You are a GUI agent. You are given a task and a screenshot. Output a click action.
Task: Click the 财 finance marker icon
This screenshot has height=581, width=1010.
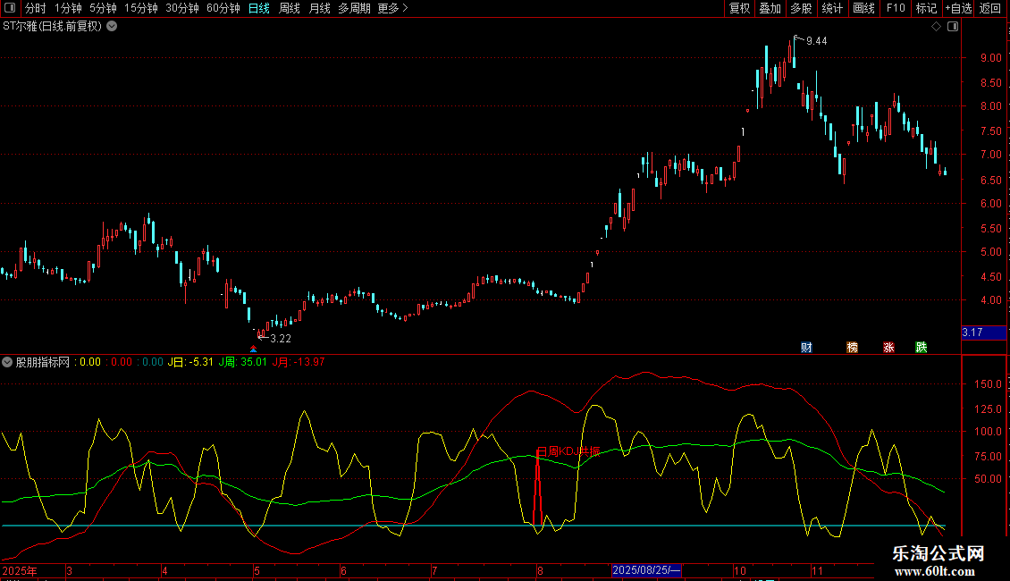pyautogui.click(x=806, y=347)
